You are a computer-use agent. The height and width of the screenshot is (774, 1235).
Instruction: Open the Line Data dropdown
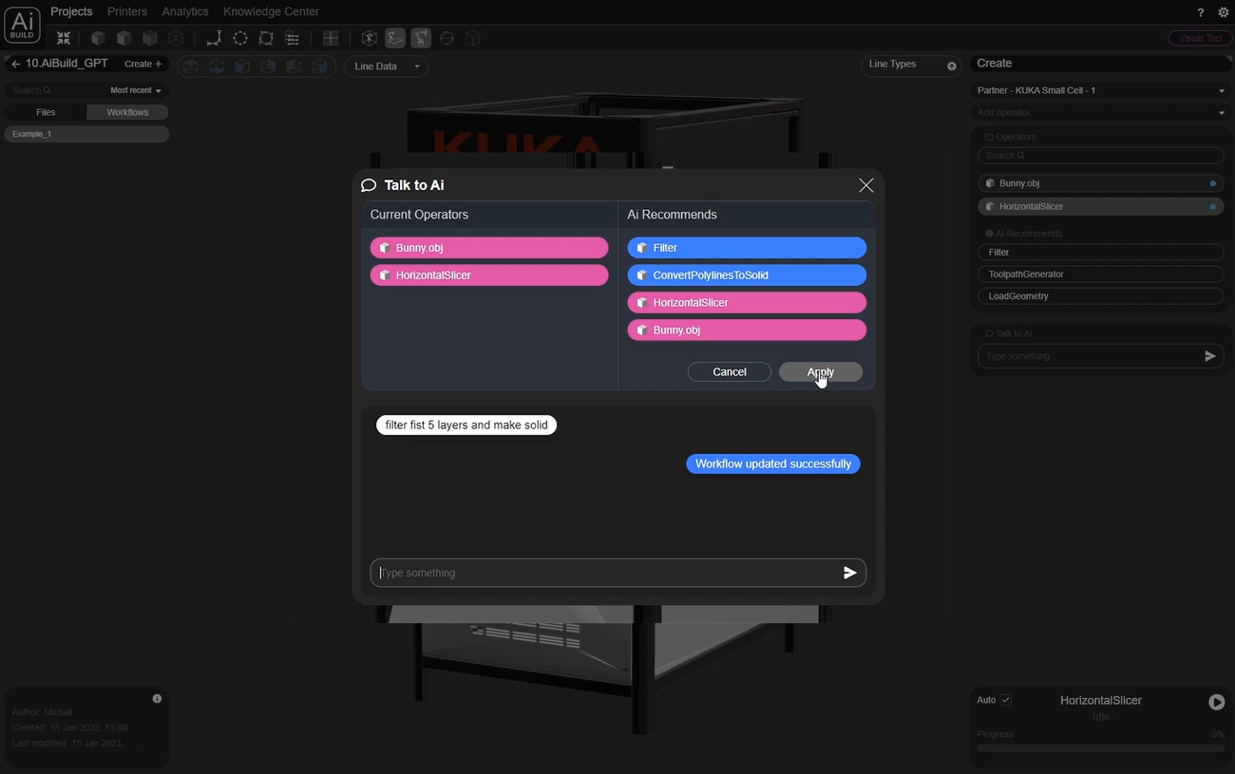[x=386, y=66]
